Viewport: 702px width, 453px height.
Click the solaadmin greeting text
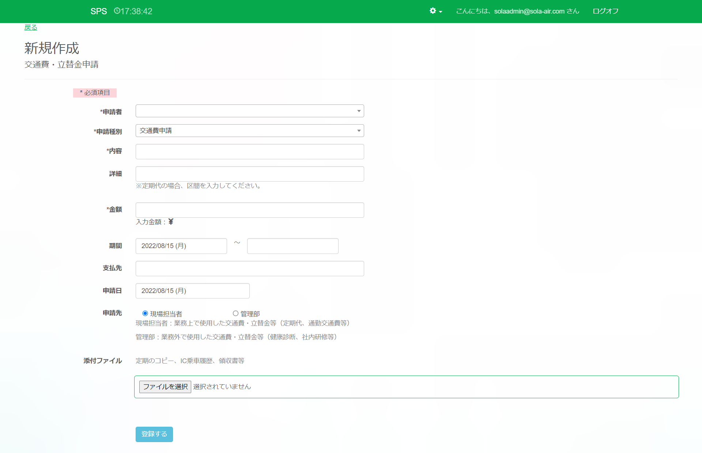click(x=517, y=11)
